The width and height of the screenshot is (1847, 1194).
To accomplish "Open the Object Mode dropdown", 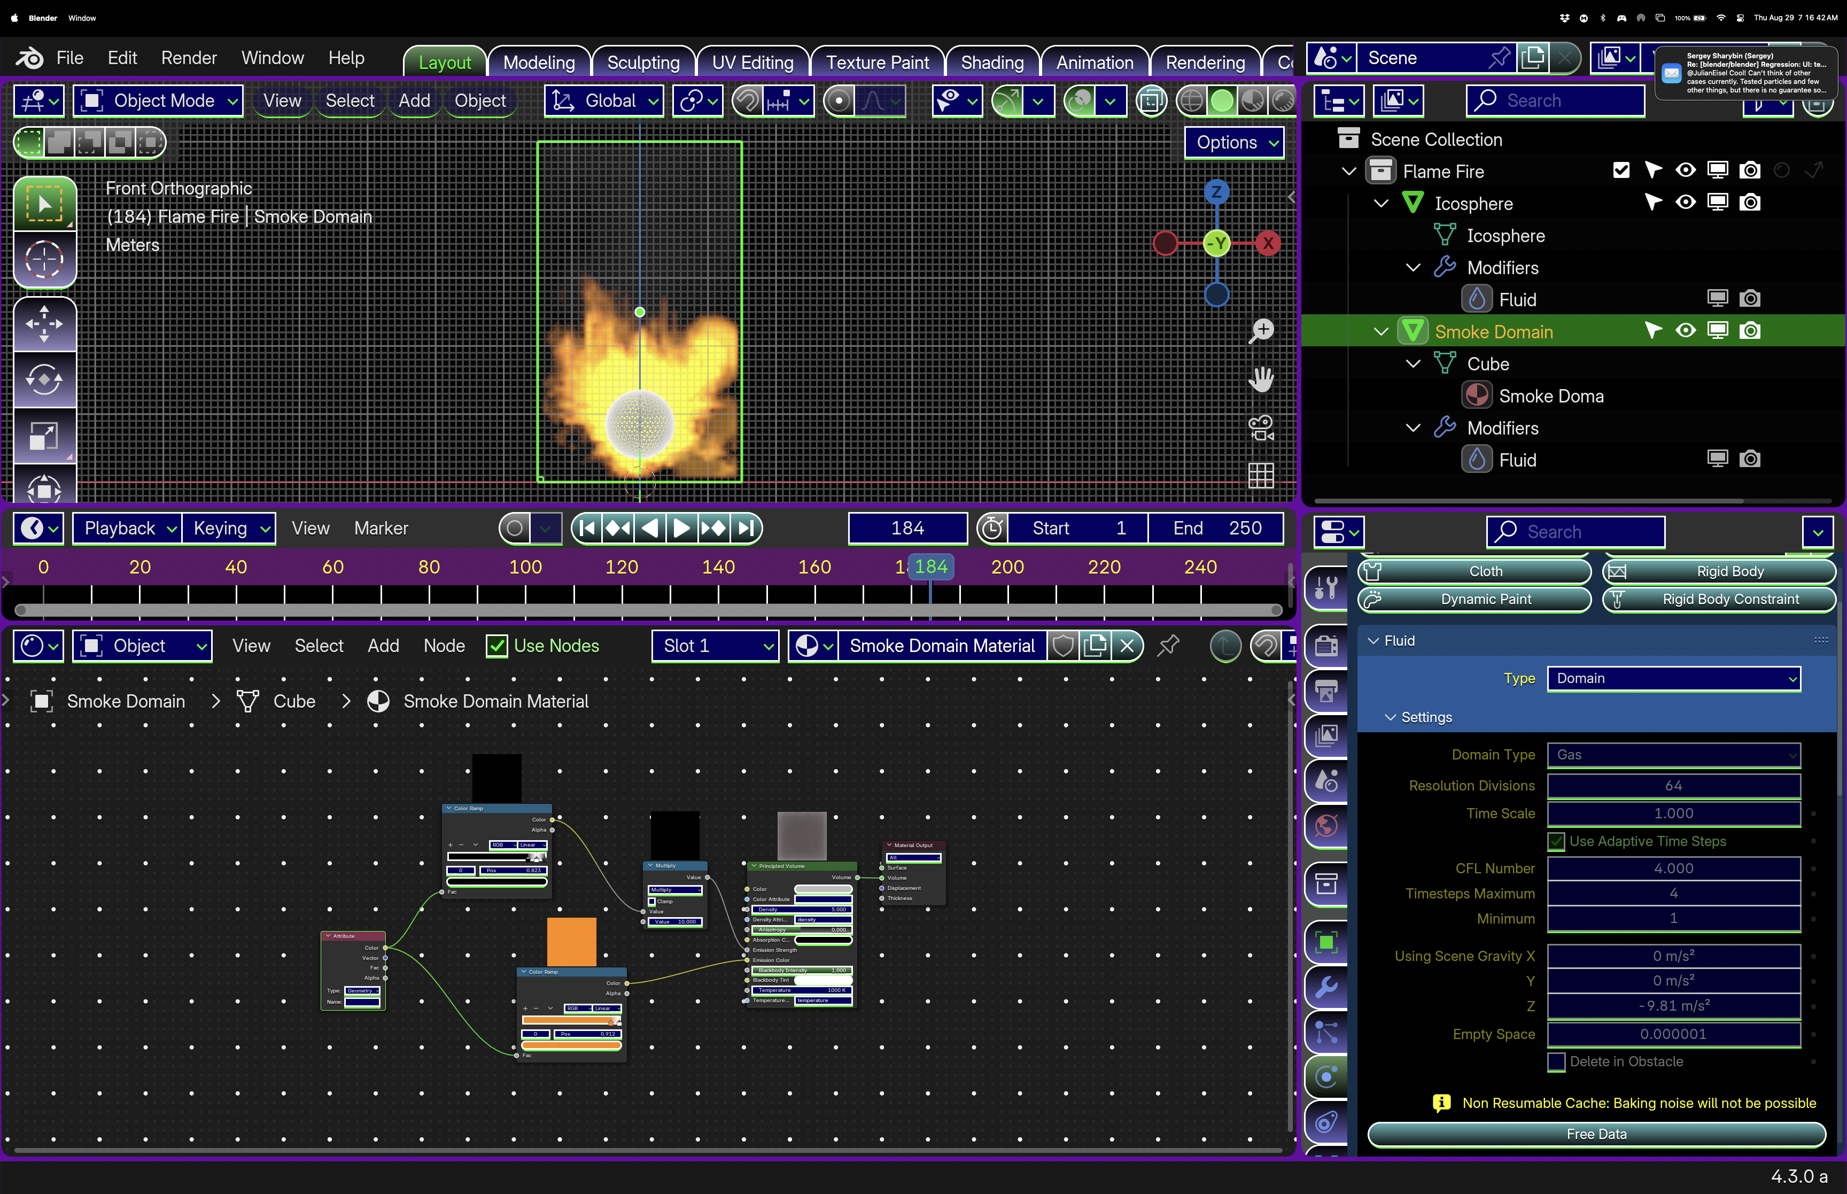I will [158, 101].
